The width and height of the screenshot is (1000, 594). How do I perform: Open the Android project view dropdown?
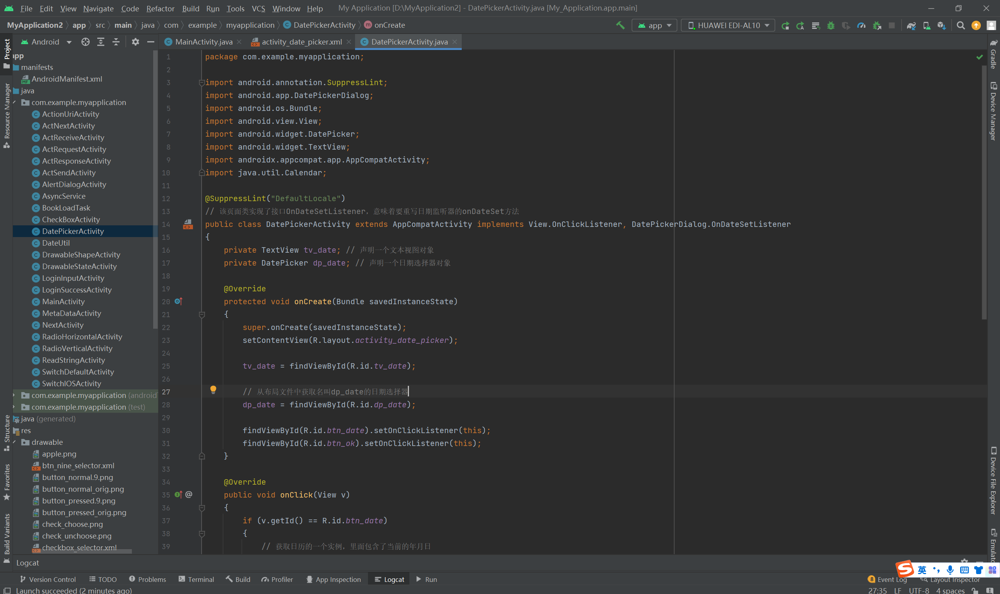click(46, 42)
